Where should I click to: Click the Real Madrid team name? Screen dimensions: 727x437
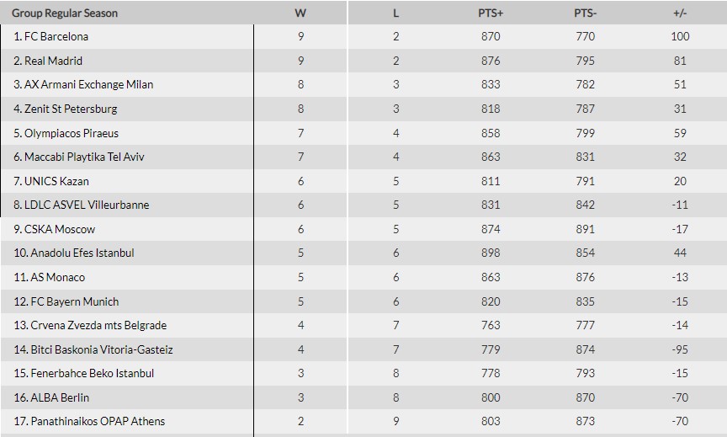[53, 61]
